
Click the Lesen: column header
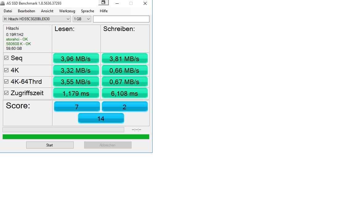point(64,29)
